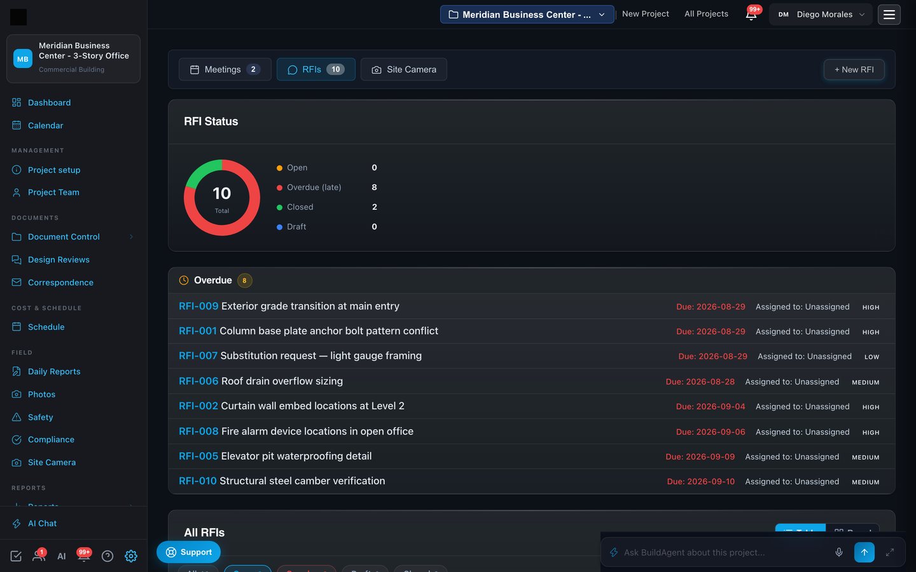Click the Project setup info icon
916x572 pixels.
pos(17,170)
